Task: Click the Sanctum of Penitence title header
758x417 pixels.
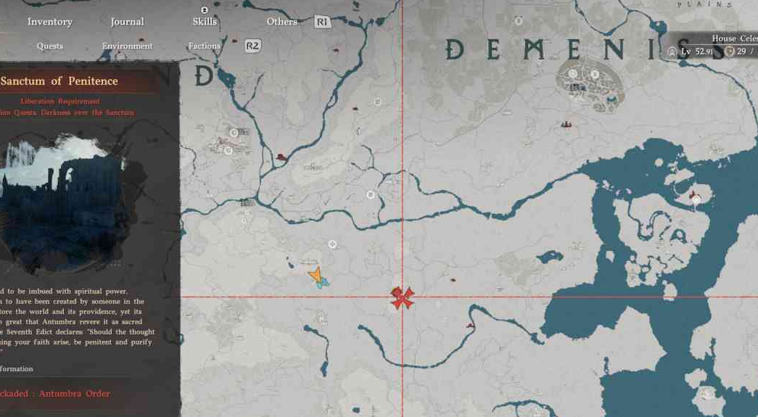Action: coord(59,80)
